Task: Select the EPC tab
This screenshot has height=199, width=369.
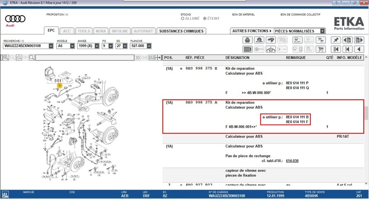Action: click(x=51, y=31)
